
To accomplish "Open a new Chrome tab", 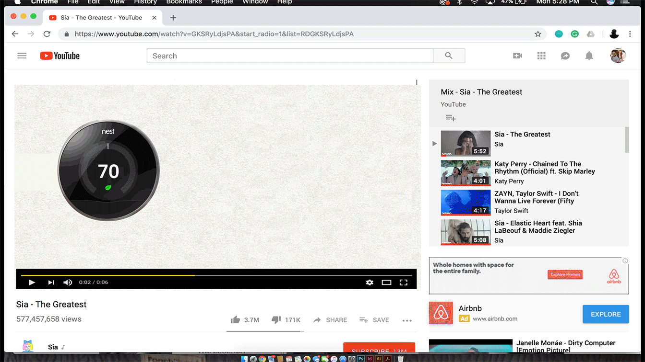I will tap(173, 18).
